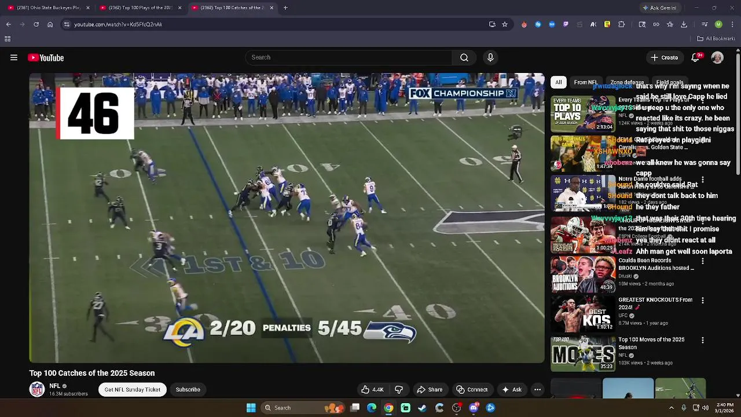Open BROOKLYN Auditions video thumbnail
Image resolution: width=741 pixels, height=417 pixels.
[x=583, y=275]
